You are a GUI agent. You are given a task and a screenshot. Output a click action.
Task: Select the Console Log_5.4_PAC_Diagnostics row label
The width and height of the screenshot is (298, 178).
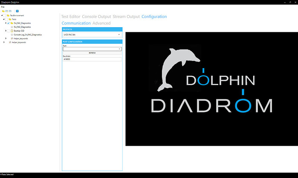(28, 35)
